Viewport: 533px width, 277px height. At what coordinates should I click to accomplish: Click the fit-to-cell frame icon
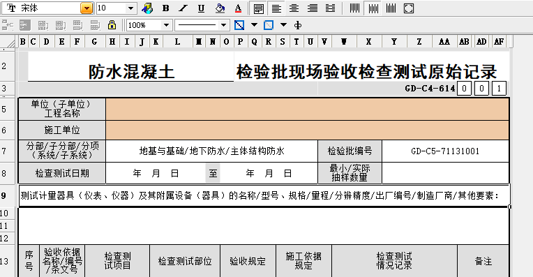pyautogui.click(x=409, y=8)
